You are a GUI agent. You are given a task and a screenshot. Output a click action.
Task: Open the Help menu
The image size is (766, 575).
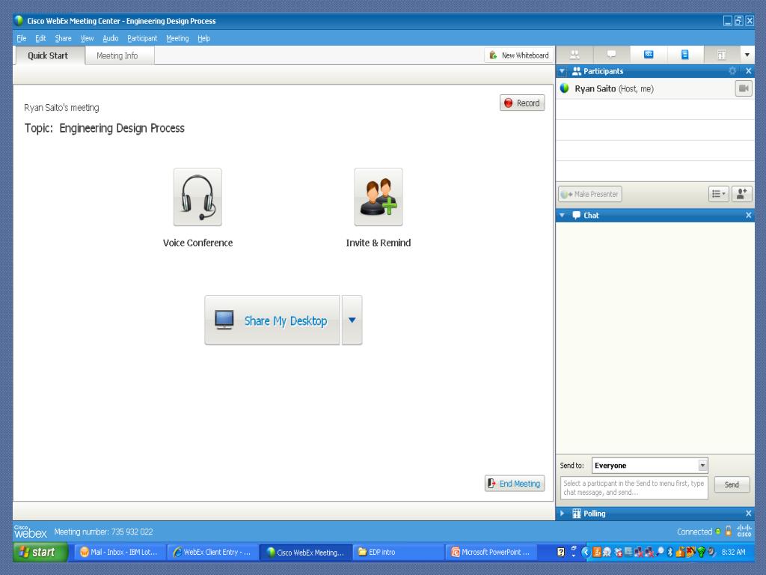pos(203,38)
